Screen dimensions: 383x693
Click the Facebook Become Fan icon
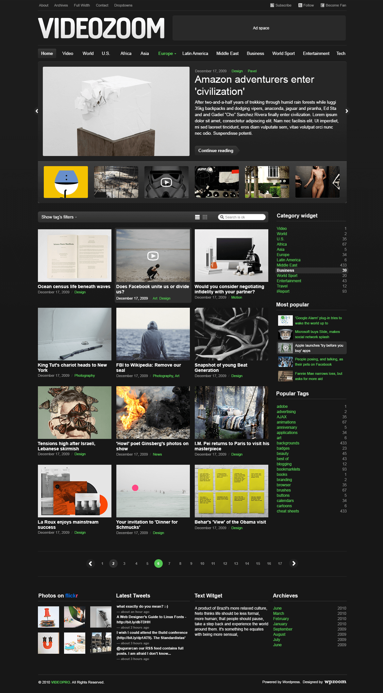pos(322,5)
